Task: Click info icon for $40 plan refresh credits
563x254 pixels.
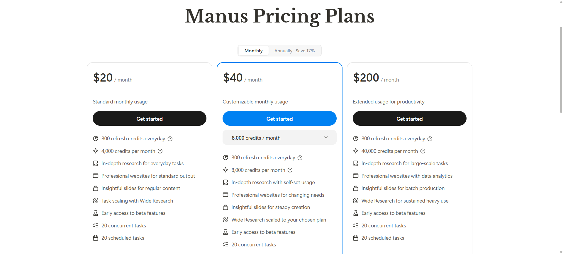Action: click(300, 158)
